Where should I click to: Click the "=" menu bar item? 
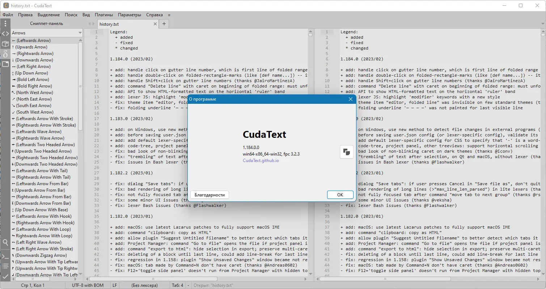pyautogui.click(x=169, y=15)
